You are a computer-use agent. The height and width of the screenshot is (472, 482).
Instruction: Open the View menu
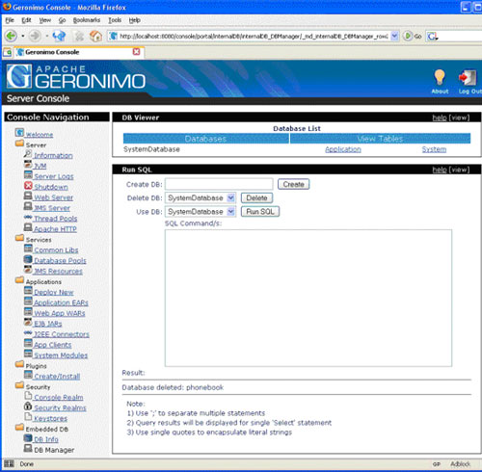pyautogui.click(x=45, y=20)
